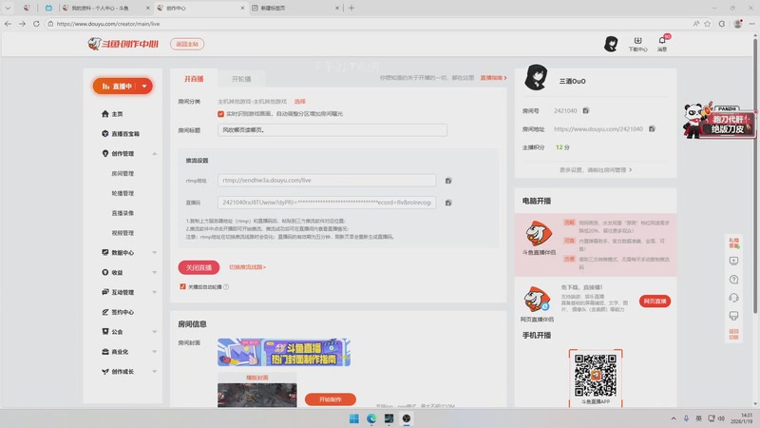Viewport: 760px width, 428px height.
Task: Click the 网页直播 button
Action: coord(655,302)
